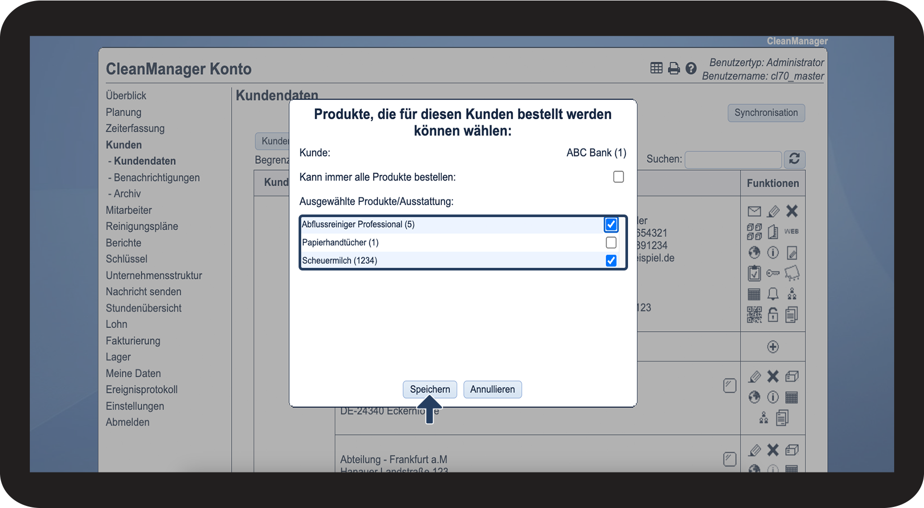Click the globe icon in Eckernförde department row
The height and width of the screenshot is (508, 924).
point(754,398)
